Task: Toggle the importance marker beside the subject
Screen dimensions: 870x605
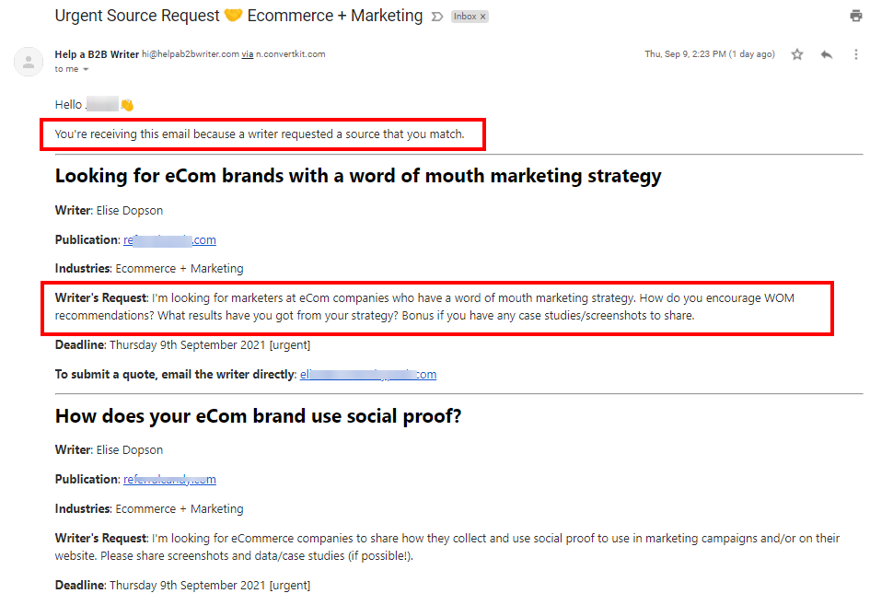Action: coord(437,17)
